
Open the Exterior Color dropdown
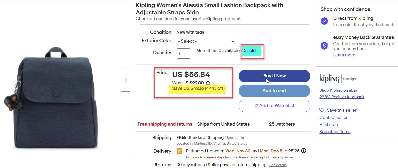206,41
